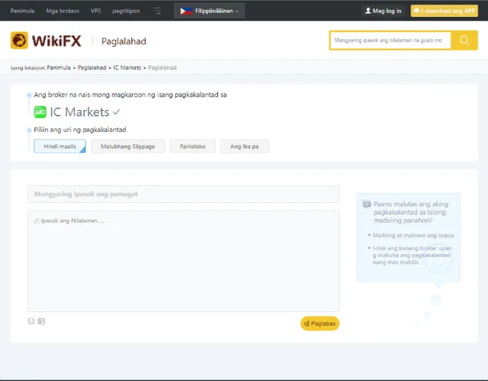The image size is (488, 381).
Task: Open the Filippiiniläinen language dropdown
Action: 210,11
